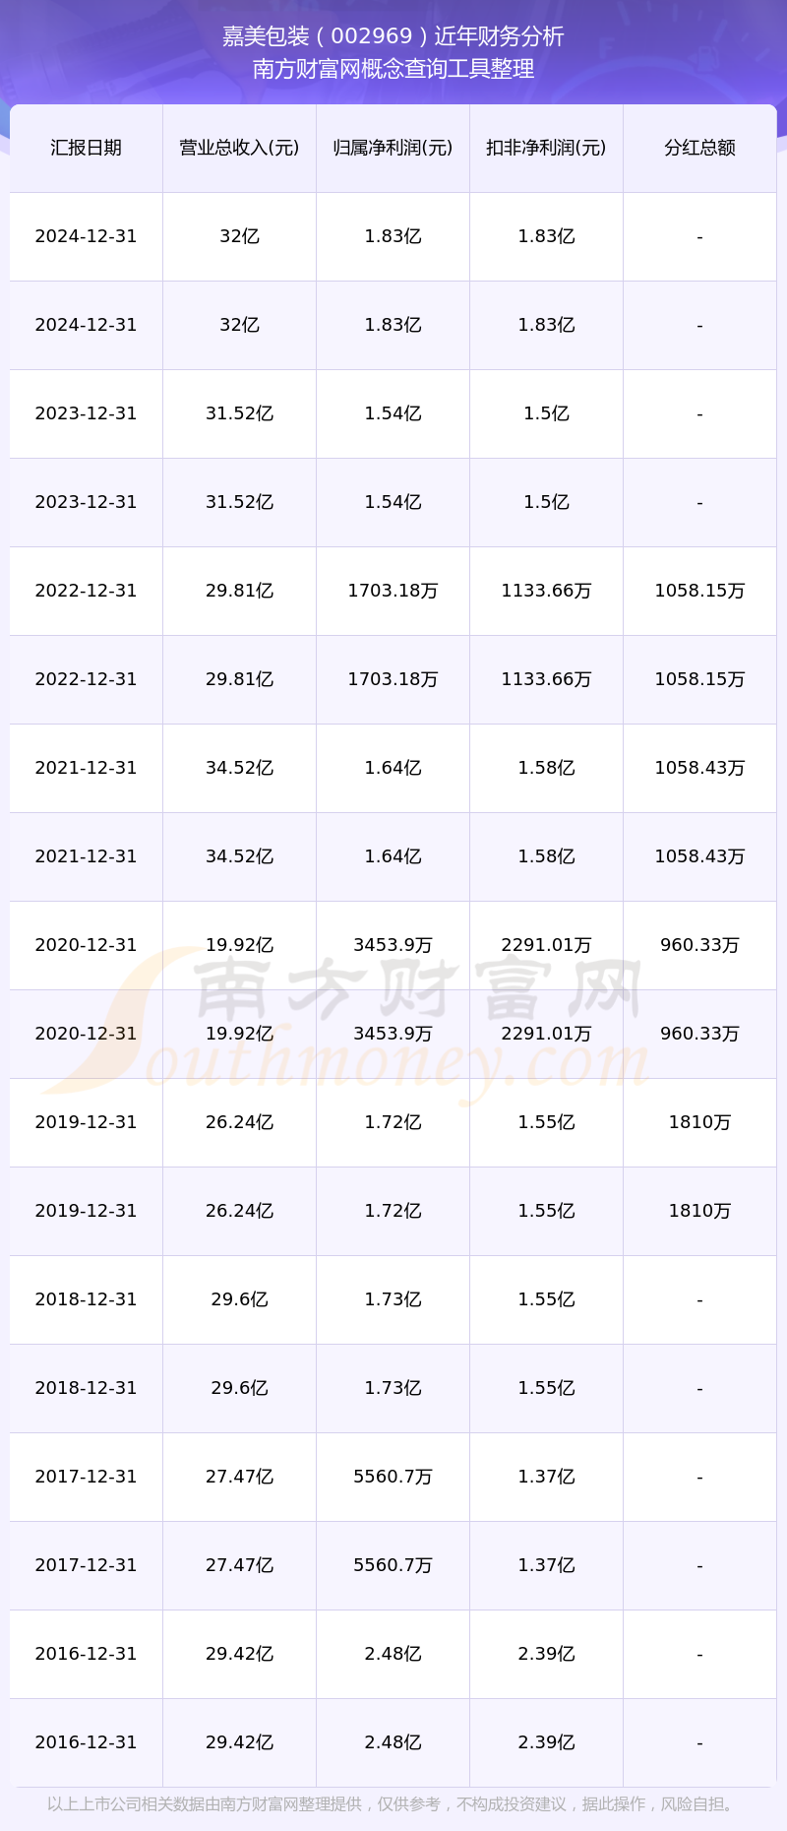Select the first 1703.18万 net profit cell
This screenshot has height=1831, width=787.
pyautogui.click(x=393, y=591)
